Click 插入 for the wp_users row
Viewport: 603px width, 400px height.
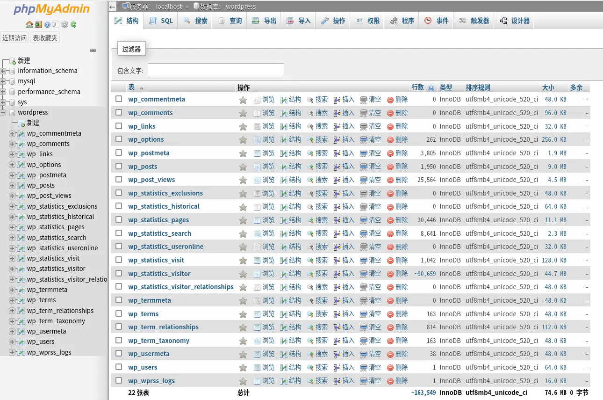pos(344,368)
